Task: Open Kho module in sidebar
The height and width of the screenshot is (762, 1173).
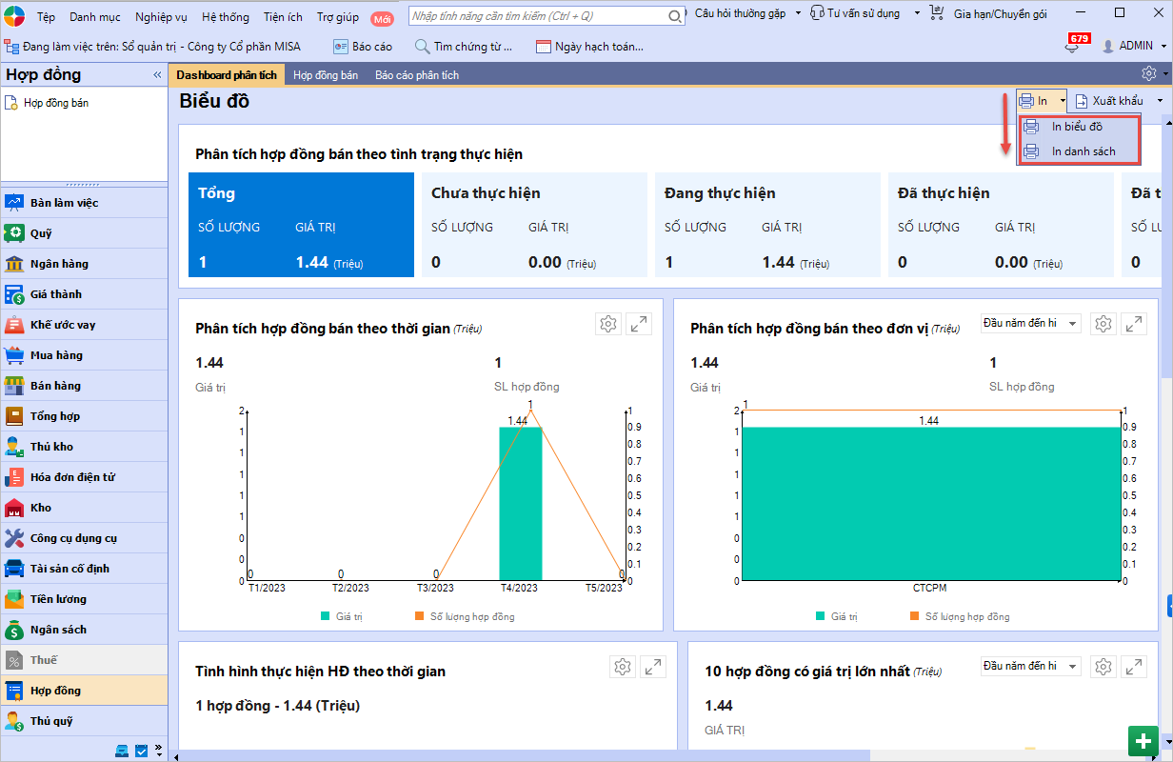Action: click(41, 508)
